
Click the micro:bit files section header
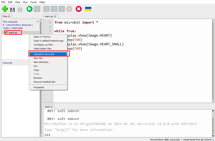8,63
